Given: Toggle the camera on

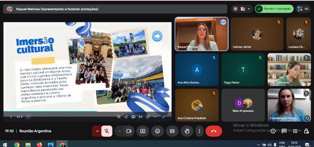Looking at the screenshot, I should tap(129, 131).
